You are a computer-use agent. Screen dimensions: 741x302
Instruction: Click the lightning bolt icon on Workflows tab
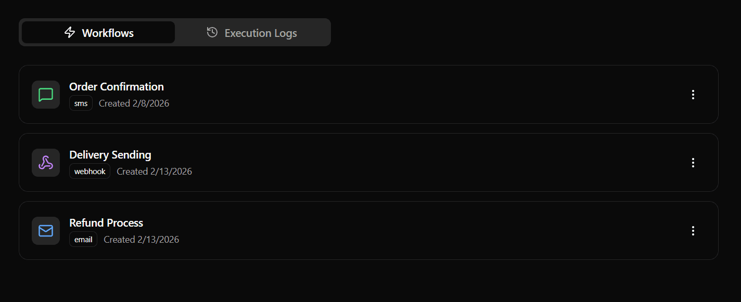coord(69,32)
